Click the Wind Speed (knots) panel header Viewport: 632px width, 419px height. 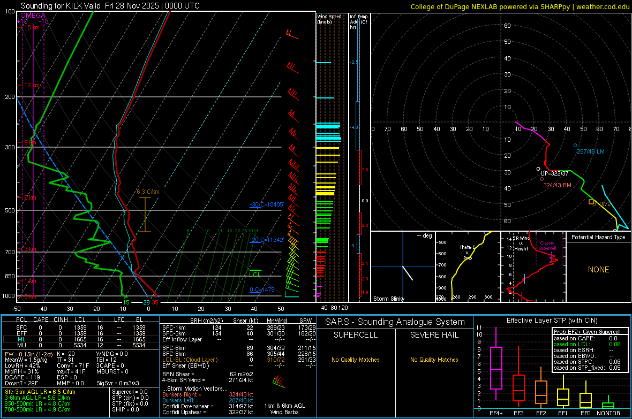click(x=329, y=19)
